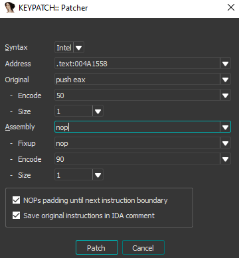Image resolution: width=239 pixels, height=258 pixels.
Task: Uncheck NOPs padding until next instruction boundary
Action: (x=16, y=200)
